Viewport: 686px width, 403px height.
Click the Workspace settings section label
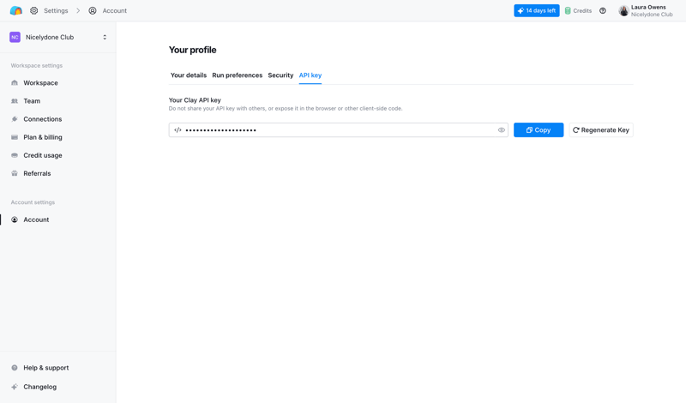[37, 66]
